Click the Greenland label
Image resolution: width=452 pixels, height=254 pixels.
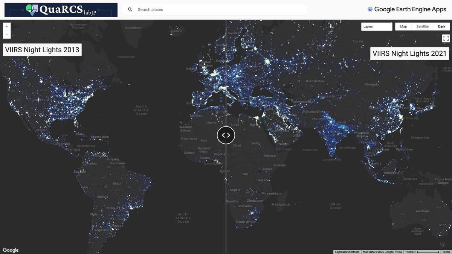coord(133,27)
